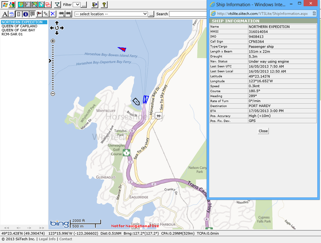Pan the map left with the left arrow
Viewport: 321px width, 243px height.
52,28
